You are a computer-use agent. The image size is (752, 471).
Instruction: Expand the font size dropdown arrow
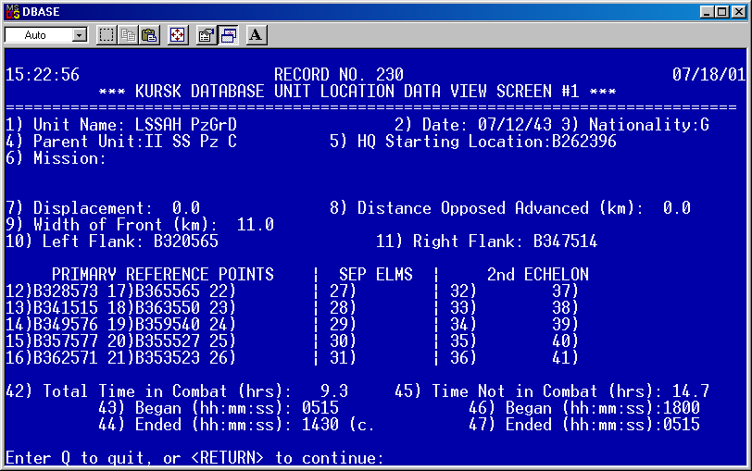(79, 35)
